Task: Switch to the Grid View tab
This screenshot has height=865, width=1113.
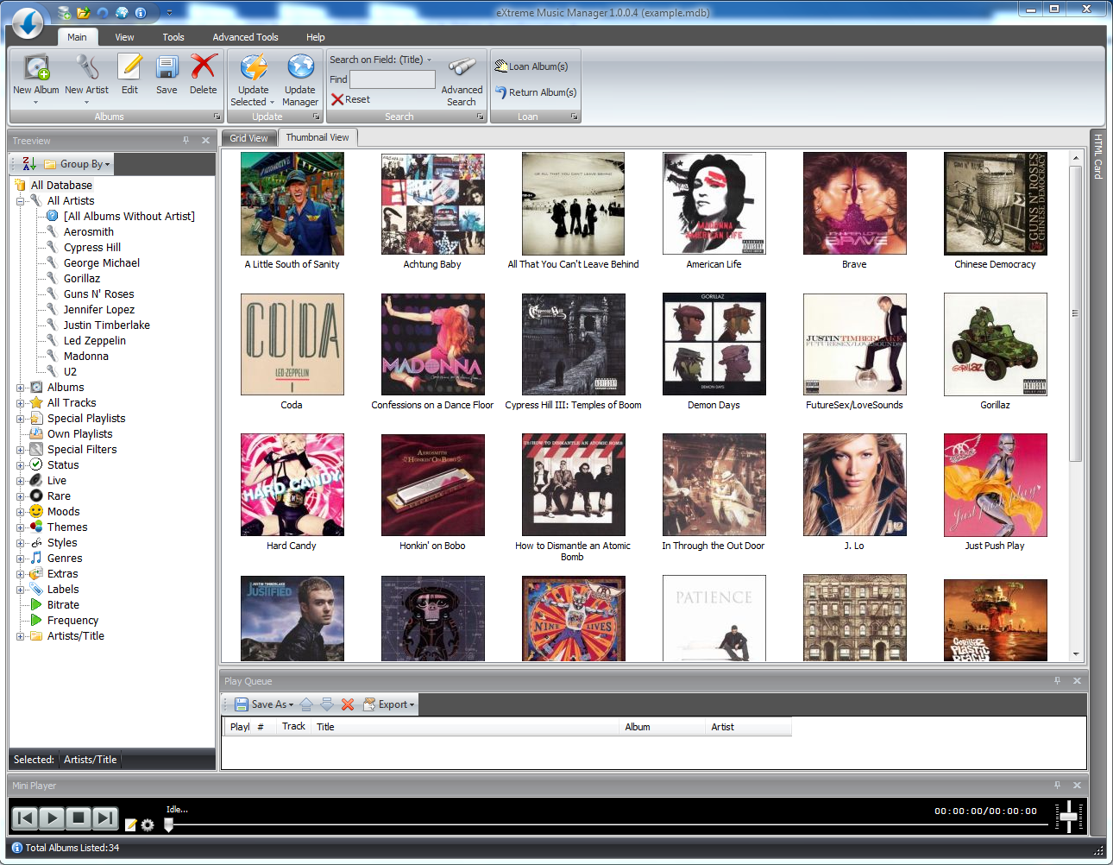Action: click(x=248, y=138)
